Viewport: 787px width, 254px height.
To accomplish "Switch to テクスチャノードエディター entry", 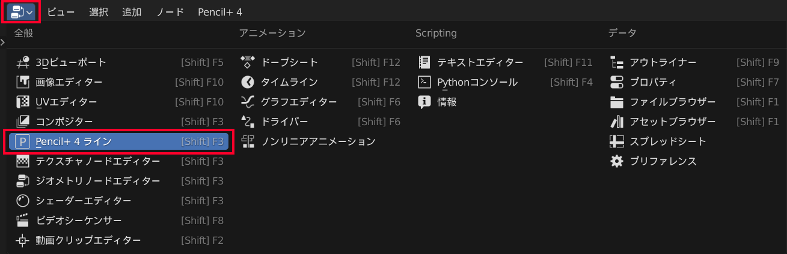I will click(97, 161).
